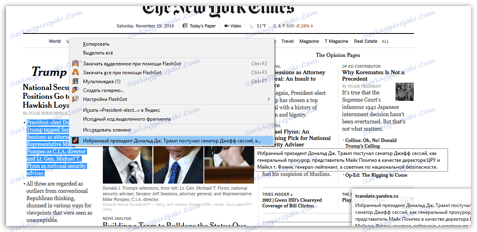Click the red S&P 500 down arrow
Viewport: 477px width, 232px height.
[312, 26]
